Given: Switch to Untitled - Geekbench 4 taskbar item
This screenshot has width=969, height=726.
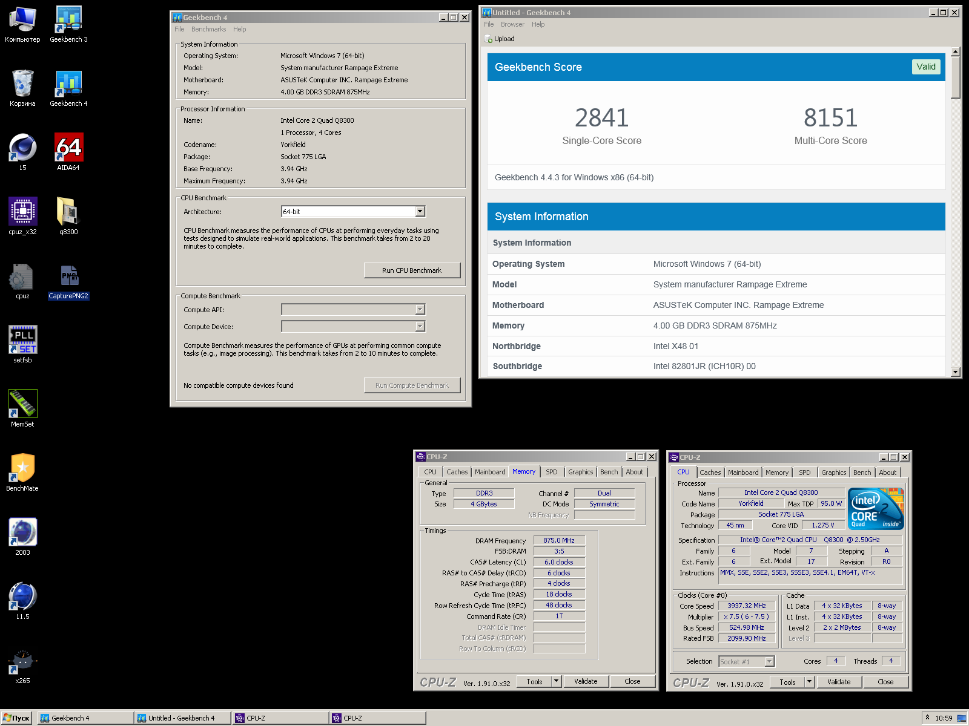Looking at the screenshot, I should [x=183, y=718].
